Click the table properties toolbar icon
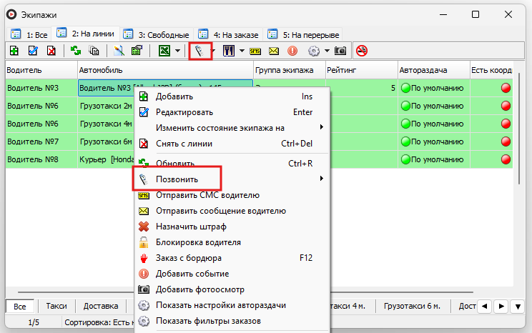The width and height of the screenshot is (532, 333). pyautogui.click(x=137, y=51)
